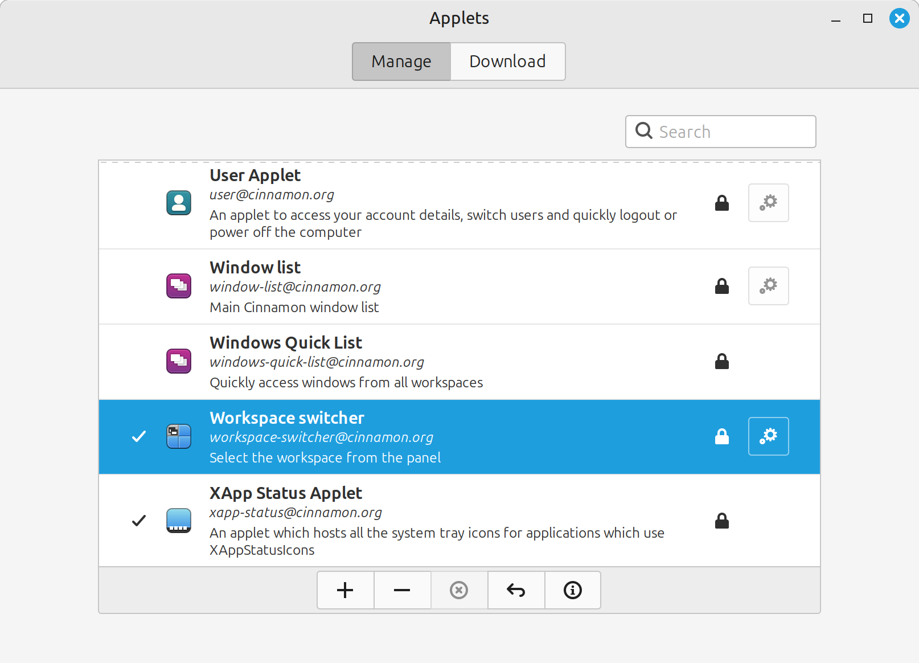Show applet info with the info button
This screenshot has height=663, width=919.
(x=573, y=590)
